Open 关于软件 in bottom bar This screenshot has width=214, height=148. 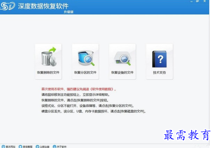(60, 146)
